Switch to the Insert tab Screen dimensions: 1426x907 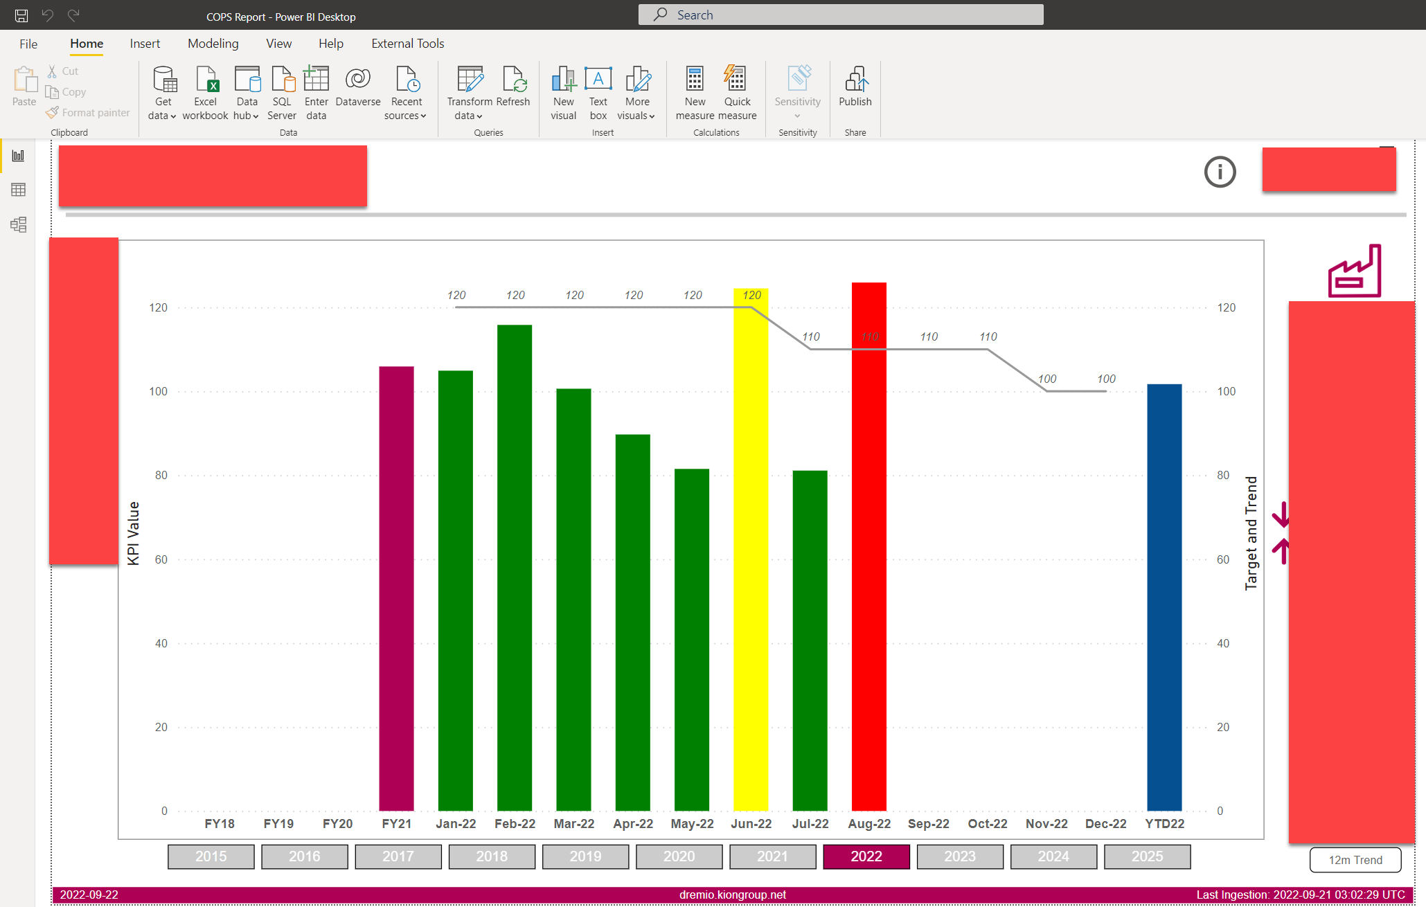[x=145, y=44]
